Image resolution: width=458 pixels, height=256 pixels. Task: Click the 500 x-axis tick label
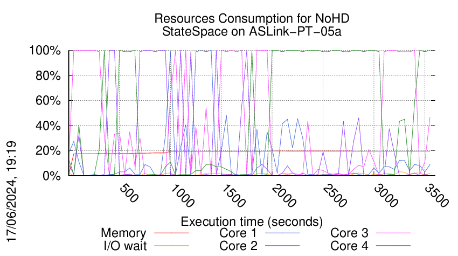129,193
